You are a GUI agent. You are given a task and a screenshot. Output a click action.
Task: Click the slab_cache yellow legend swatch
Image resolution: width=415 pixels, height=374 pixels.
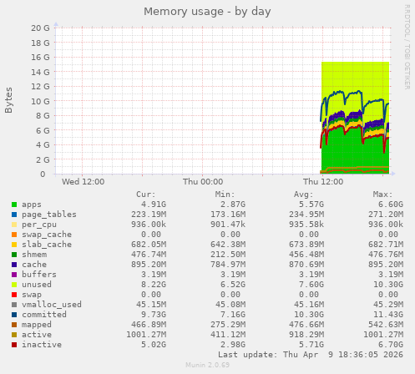(x=14, y=245)
